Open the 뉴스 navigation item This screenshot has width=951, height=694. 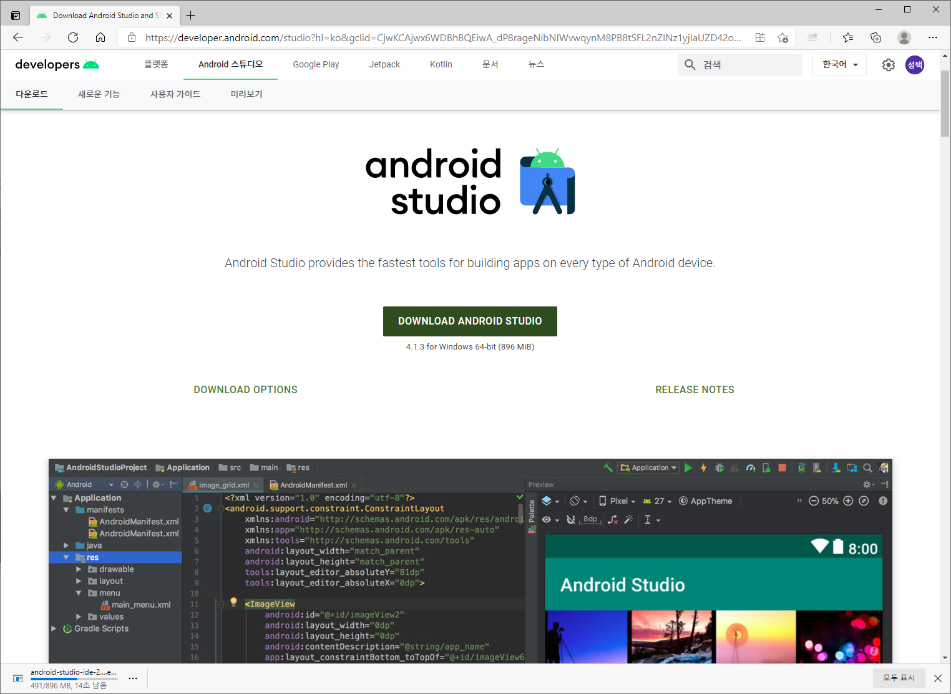[x=537, y=64]
